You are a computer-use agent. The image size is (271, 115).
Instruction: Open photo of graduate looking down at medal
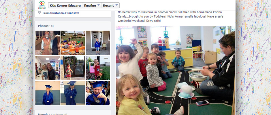(73, 93)
